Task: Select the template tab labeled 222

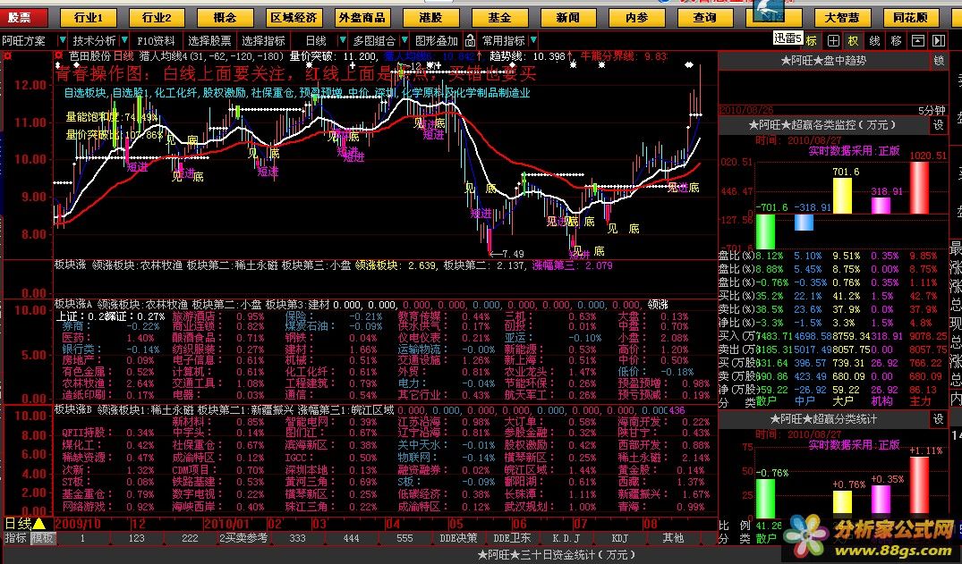Action: coord(191,538)
